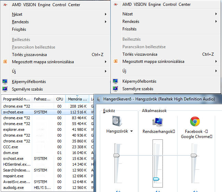The image size is (222, 192).
Task: Click the 41 980 K memory value
Action: pyautogui.click(x=79, y=129)
